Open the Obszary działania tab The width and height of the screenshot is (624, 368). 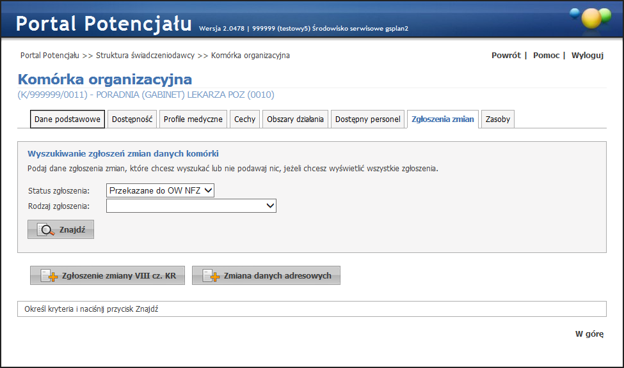click(295, 119)
